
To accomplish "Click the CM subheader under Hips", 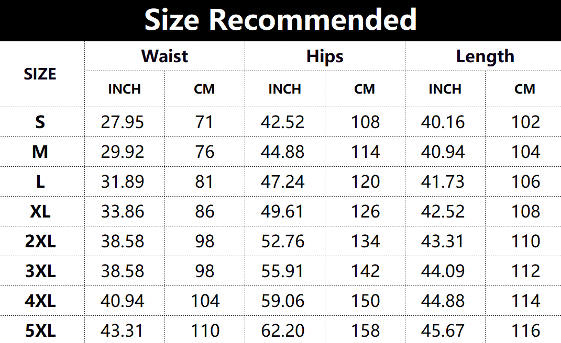I will [365, 89].
